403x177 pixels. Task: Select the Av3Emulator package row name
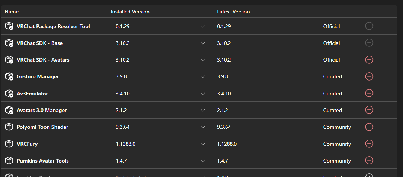32,94
